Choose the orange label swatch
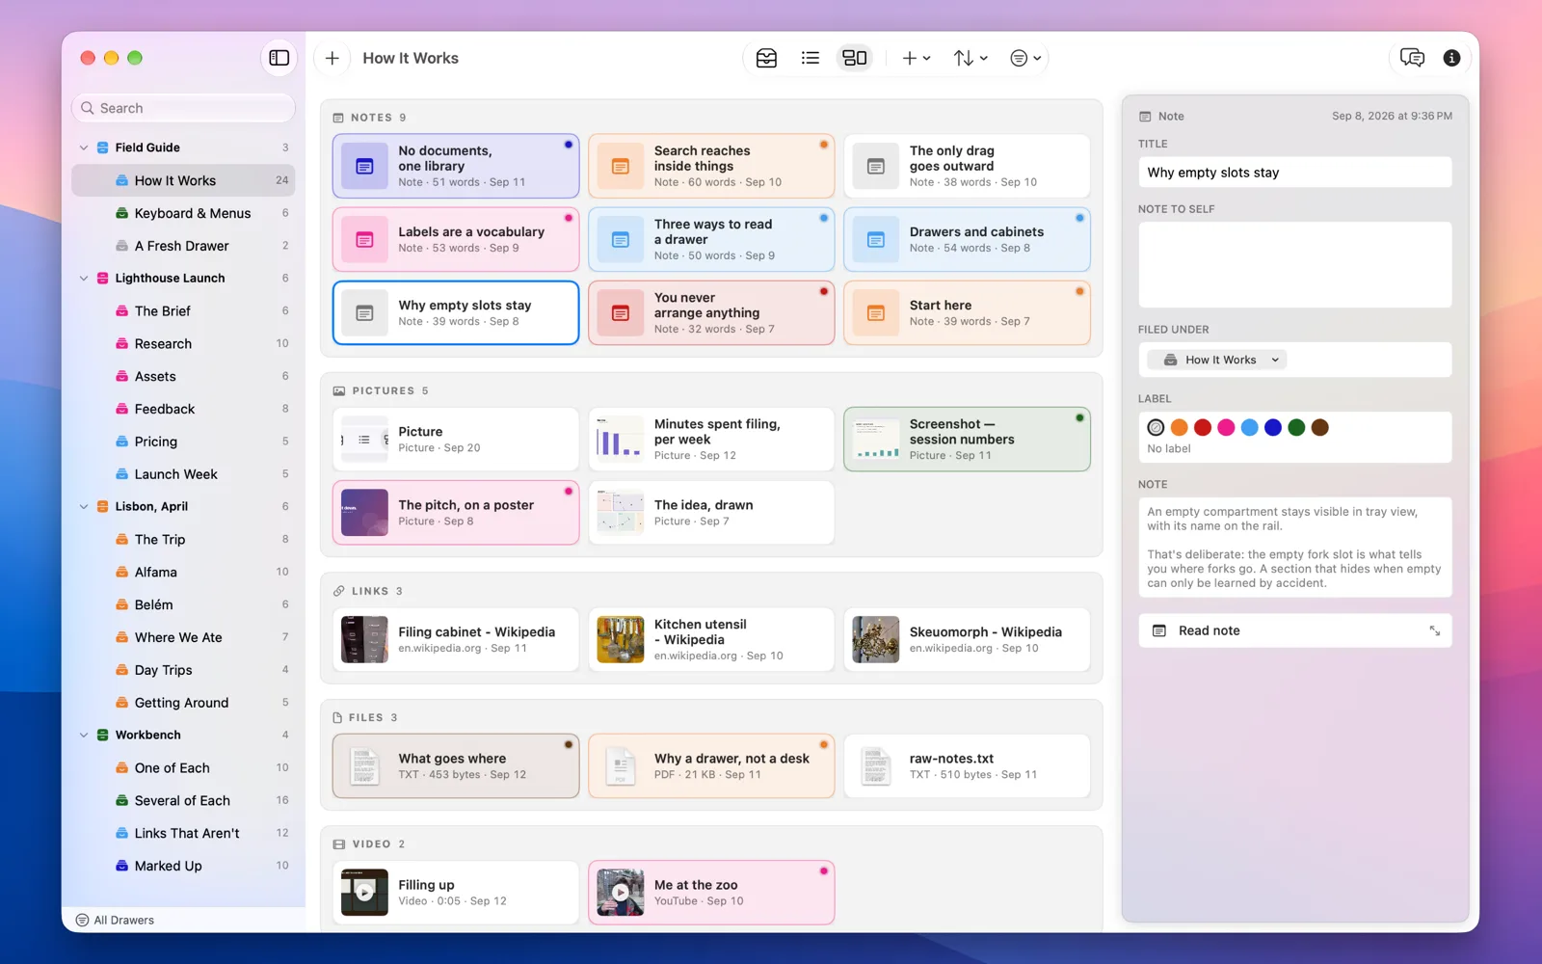This screenshot has width=1542, height=964. pyautogui.click(x=1179, y=427)
